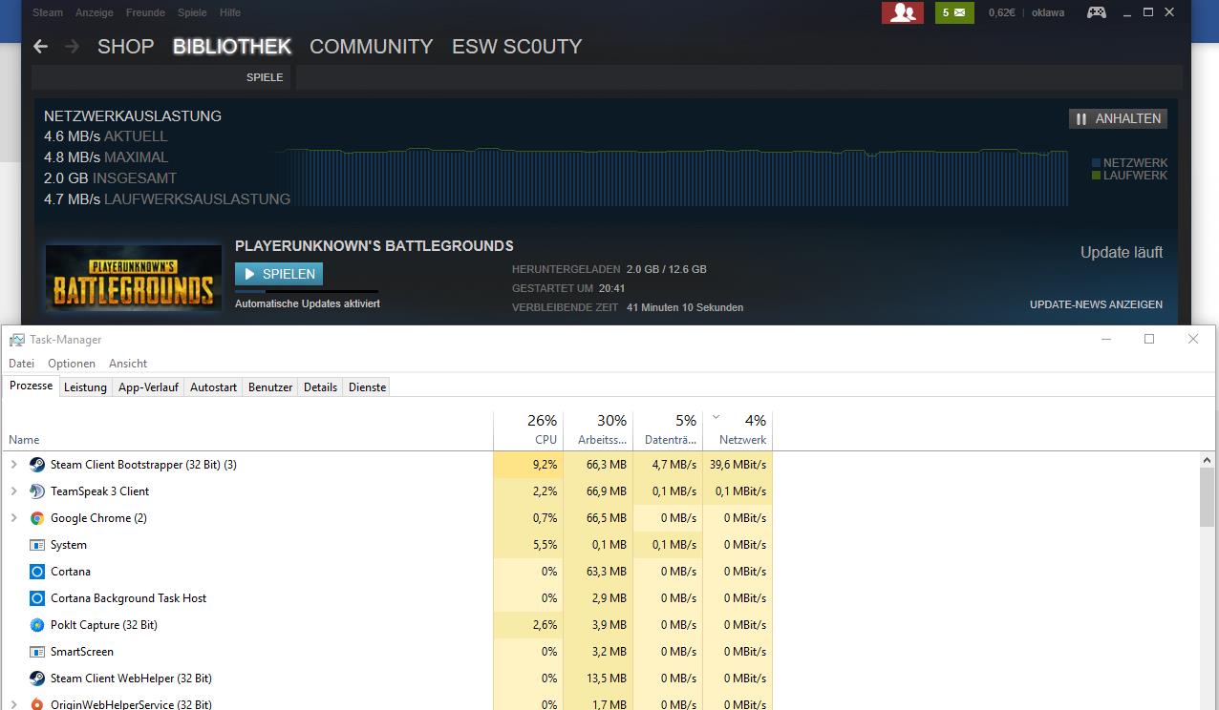Open Steam inbox with 5 messages

click(954, 12)
